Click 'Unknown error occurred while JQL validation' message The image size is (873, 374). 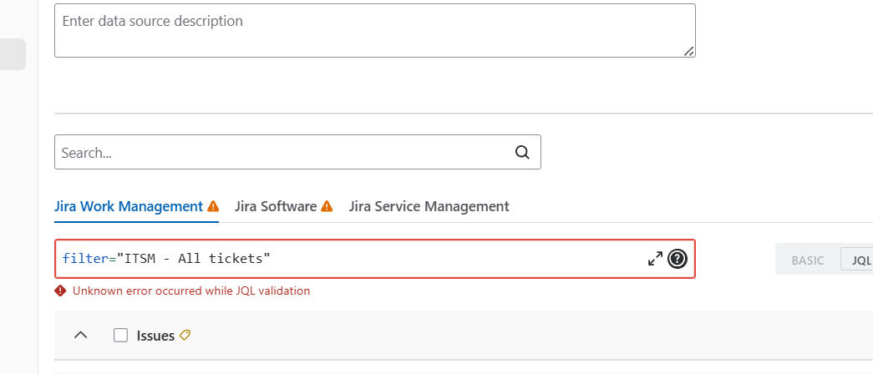click(191, 291)
